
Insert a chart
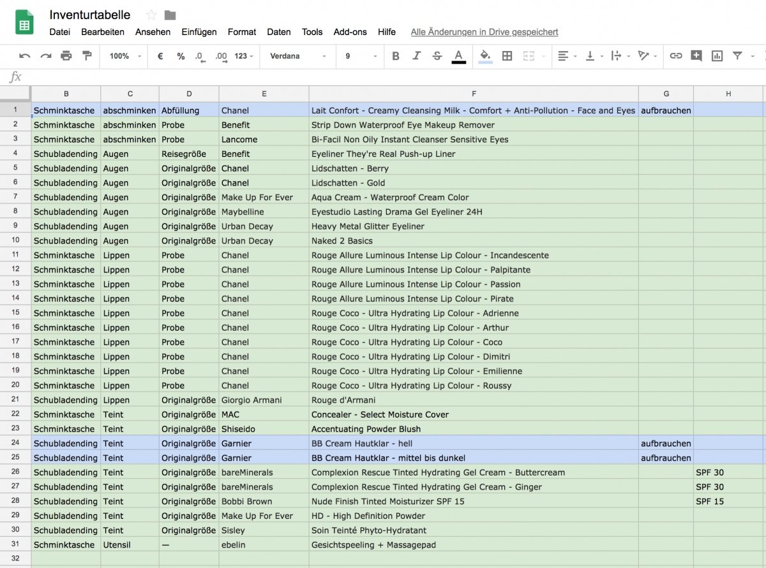point(717,56)
